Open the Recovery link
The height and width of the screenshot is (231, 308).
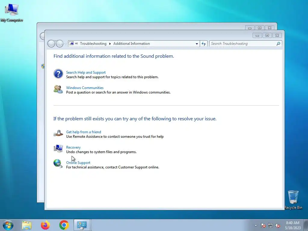point(73,147)
